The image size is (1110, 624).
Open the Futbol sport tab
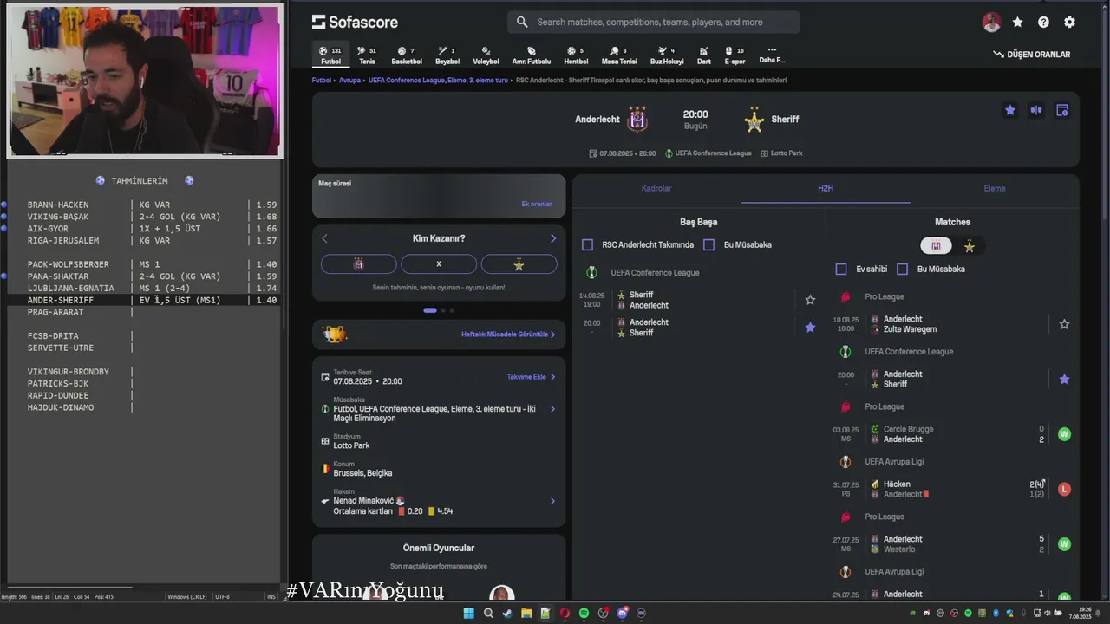330,55
